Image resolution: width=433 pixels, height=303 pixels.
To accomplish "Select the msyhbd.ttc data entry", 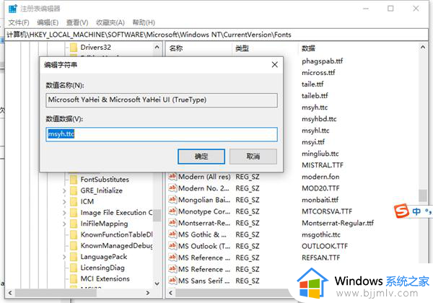I will [x=319, y=119].
